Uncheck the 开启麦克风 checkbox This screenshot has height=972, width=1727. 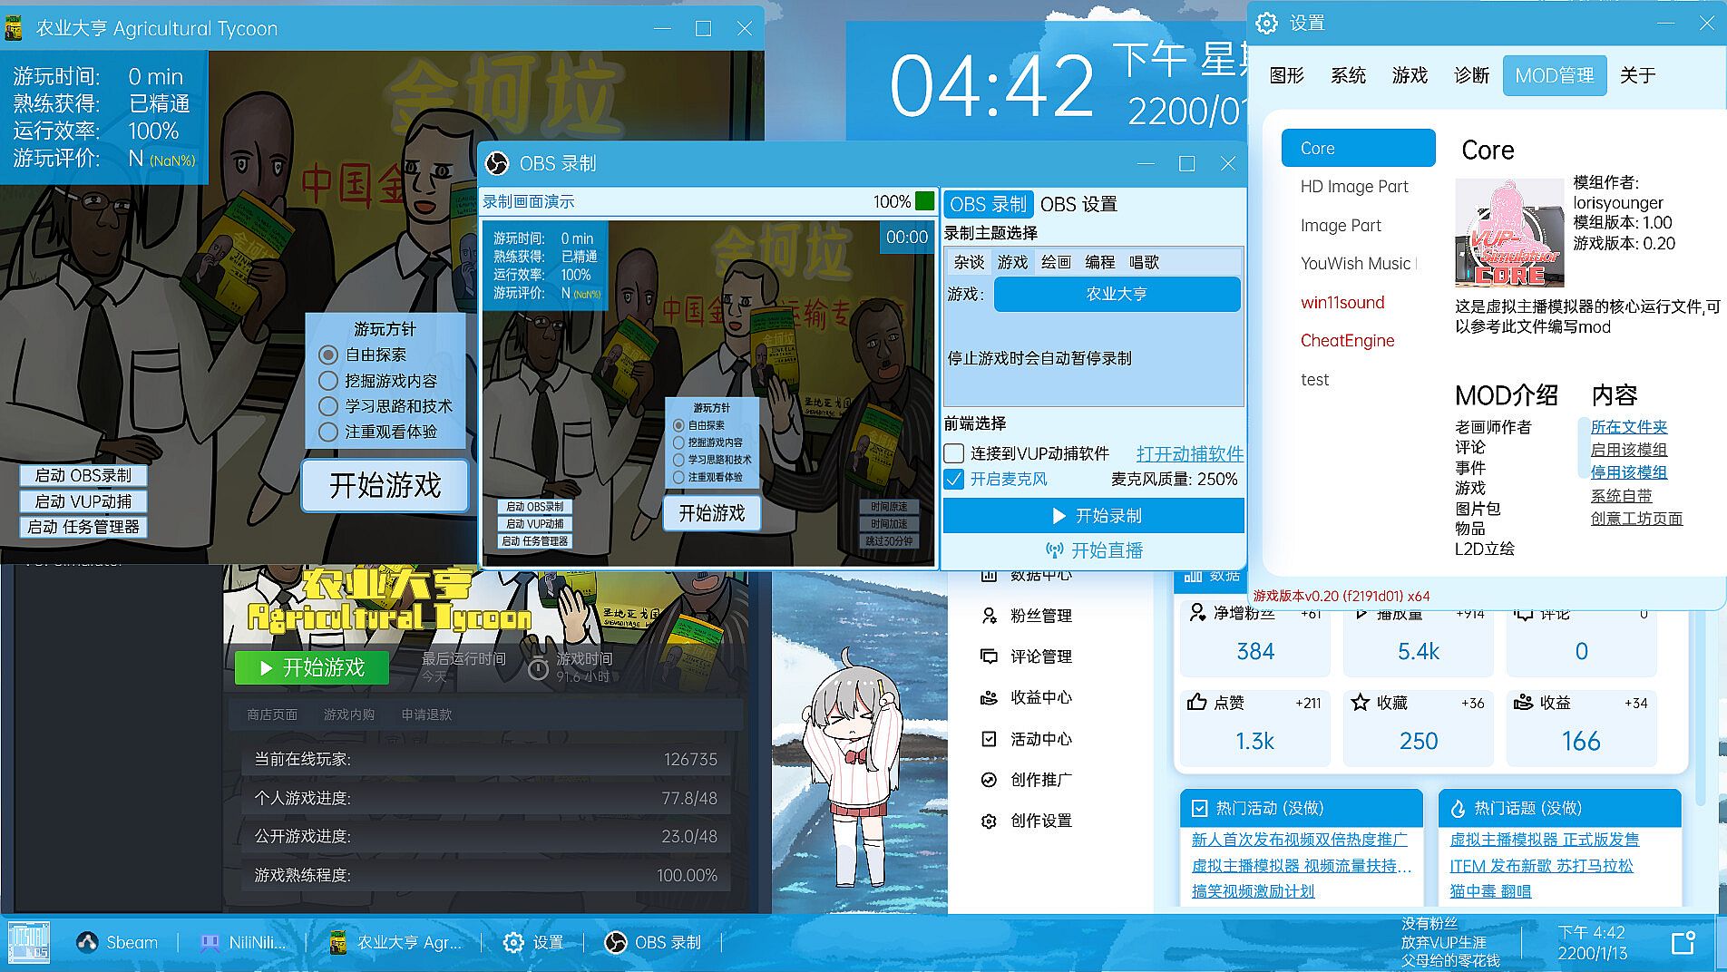click(x=954, y=479)
